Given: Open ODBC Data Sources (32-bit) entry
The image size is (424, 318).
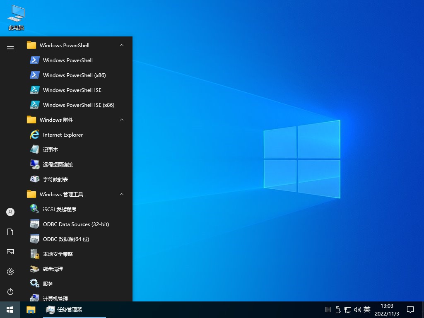Looking at the screenshot, I should [76, 224].
